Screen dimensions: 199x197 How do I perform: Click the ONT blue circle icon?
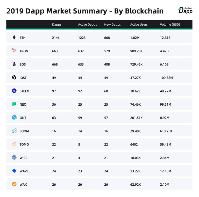click(x=14, y=118)
